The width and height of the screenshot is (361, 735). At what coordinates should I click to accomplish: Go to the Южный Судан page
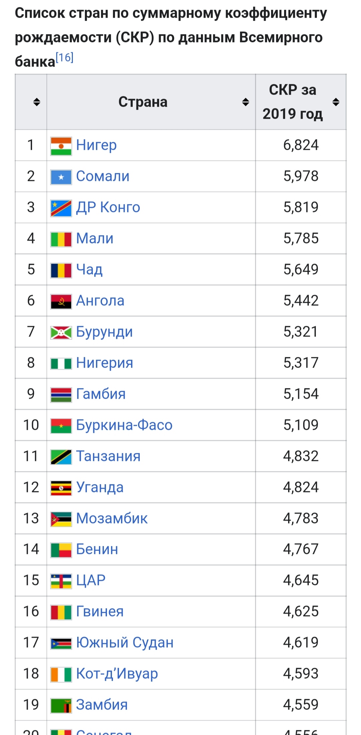(125, 642)
